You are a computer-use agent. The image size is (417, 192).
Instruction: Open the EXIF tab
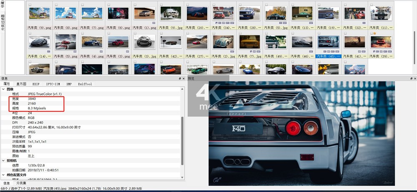pos(36,84)
